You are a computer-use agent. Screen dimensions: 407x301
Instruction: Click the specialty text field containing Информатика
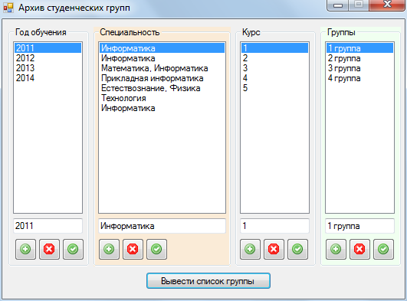point(162,226)
